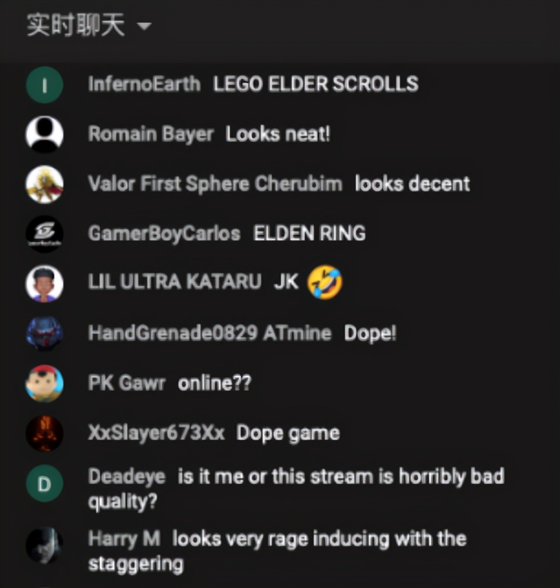Click GamerBoyCarlos's black logo avatar
This screenshot has height=588, width=560.
[x=44, y=233]
